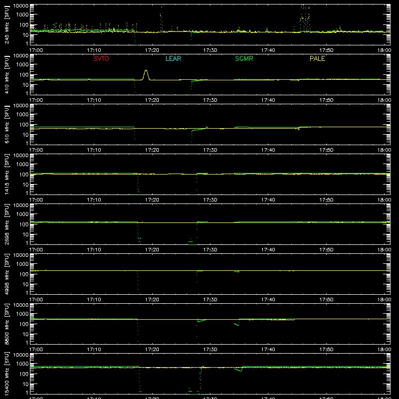The width and height of the screenshot is (399, 399).
Task: Click the 1000 tick label on the 410 MHz axis
Action: [x=22, y=65]
